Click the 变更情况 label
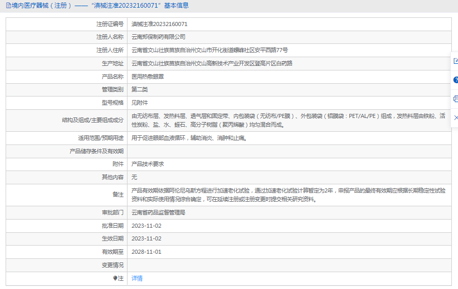458x289 pixels. [x=112, y=265]
